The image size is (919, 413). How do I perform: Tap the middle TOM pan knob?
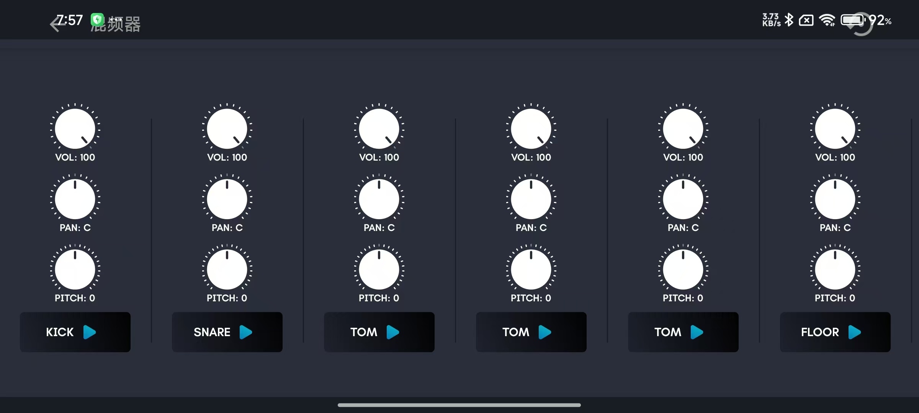point(531,199)
